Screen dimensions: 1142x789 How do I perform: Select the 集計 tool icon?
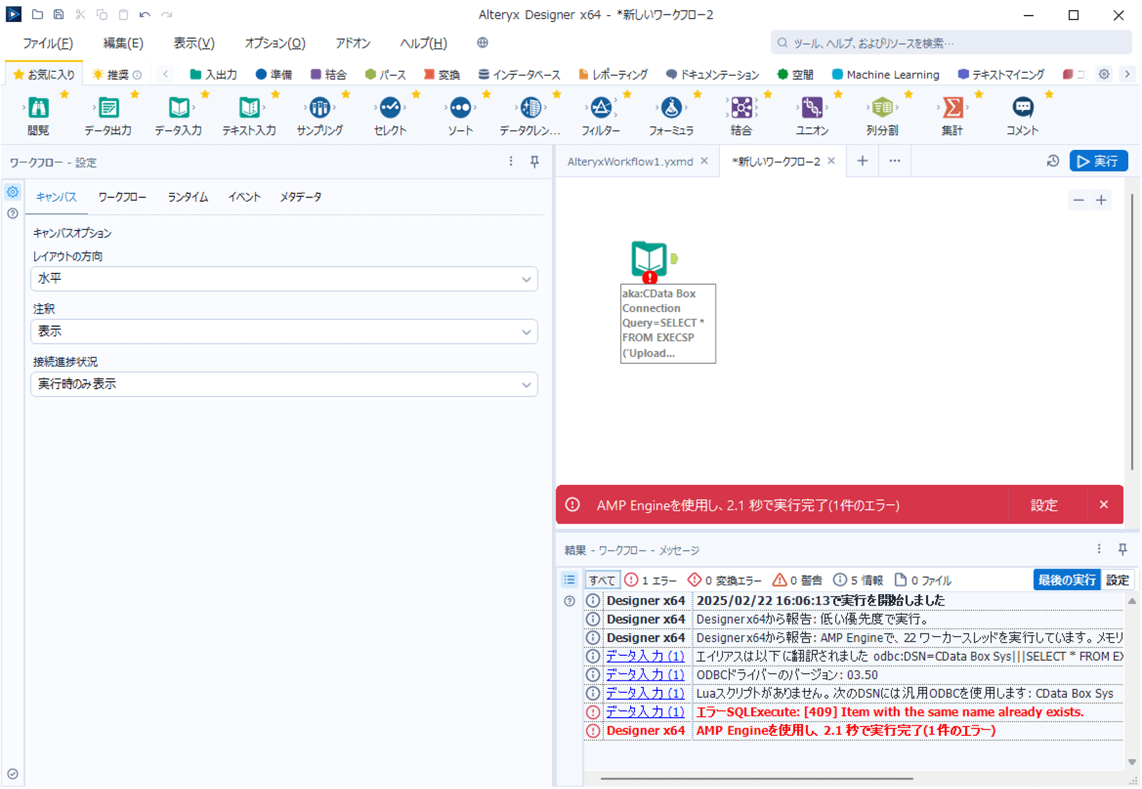953,107
